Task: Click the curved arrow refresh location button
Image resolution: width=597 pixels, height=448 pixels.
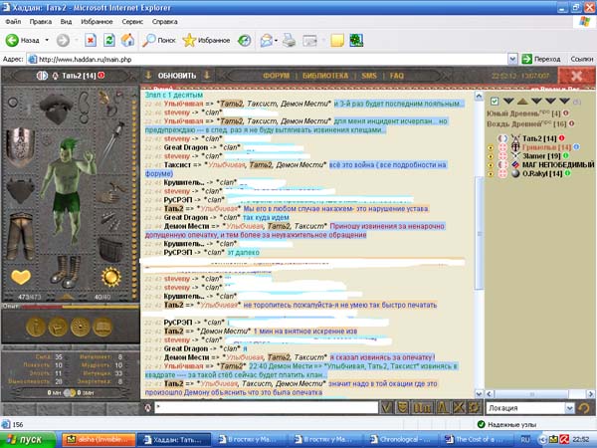Action: 584,408
